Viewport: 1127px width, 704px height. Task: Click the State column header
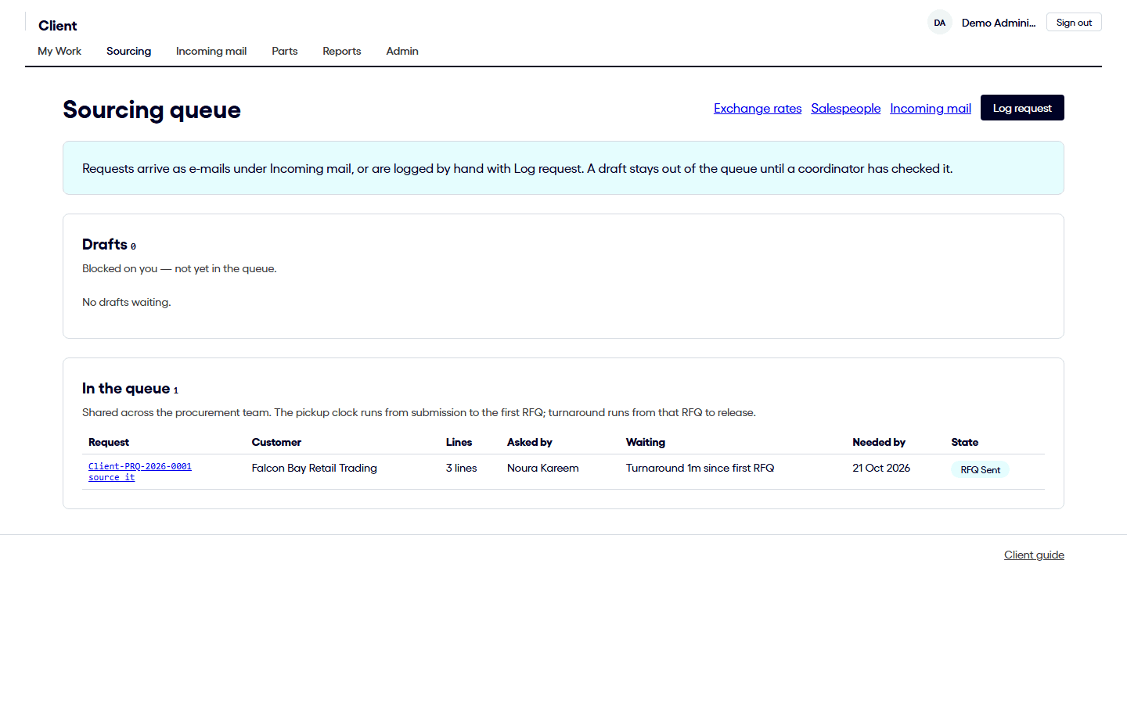(965, 442)
